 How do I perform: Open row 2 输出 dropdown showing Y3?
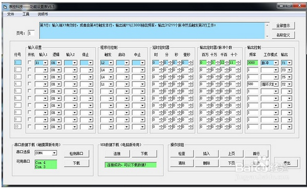(x=286, y=70)
